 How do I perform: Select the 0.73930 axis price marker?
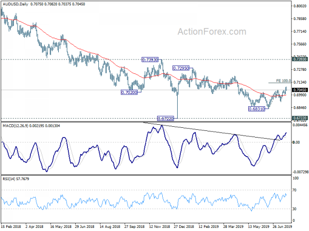click(x=300, y=59)
